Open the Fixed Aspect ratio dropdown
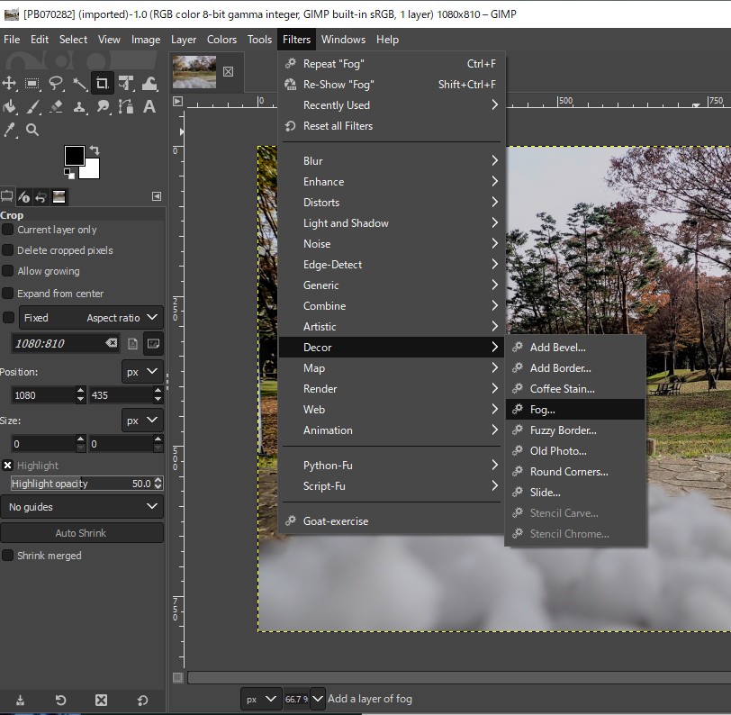The height and width of the screenshot is (715, 731). pyautogui.click(x=92, y=318)
